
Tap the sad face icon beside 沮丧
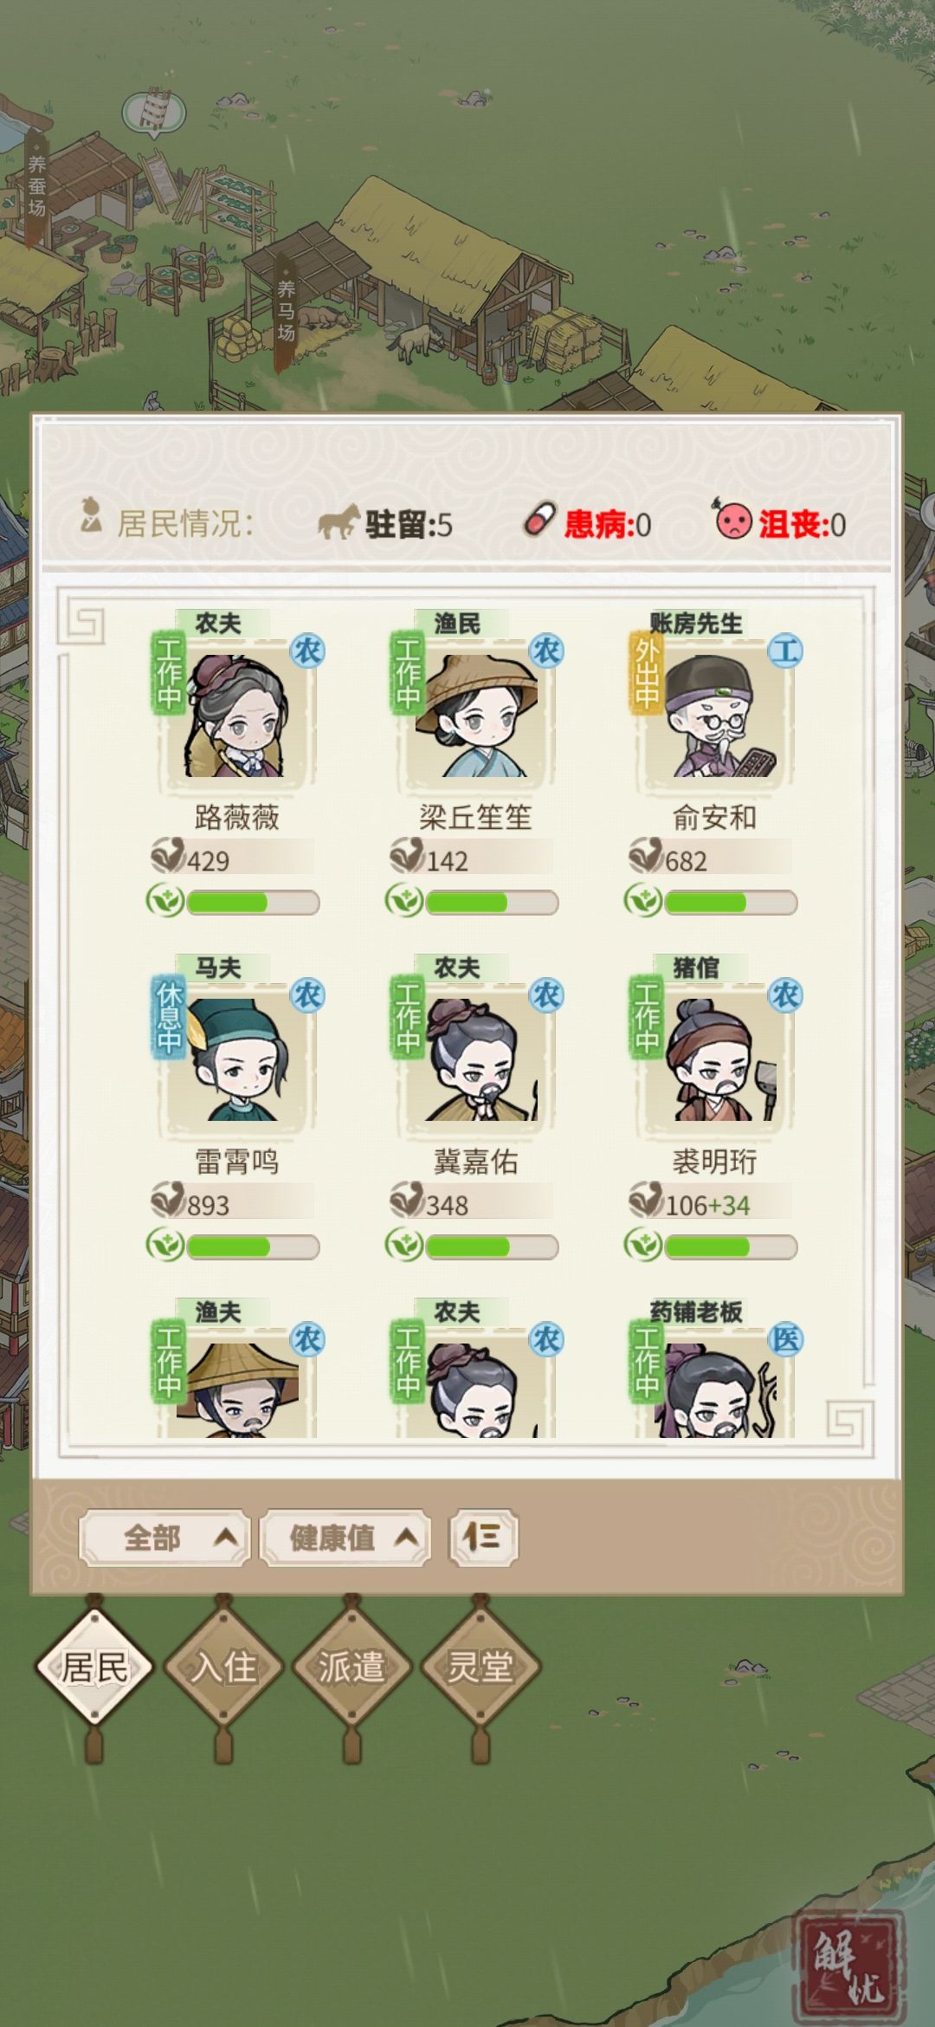point(732,519)
